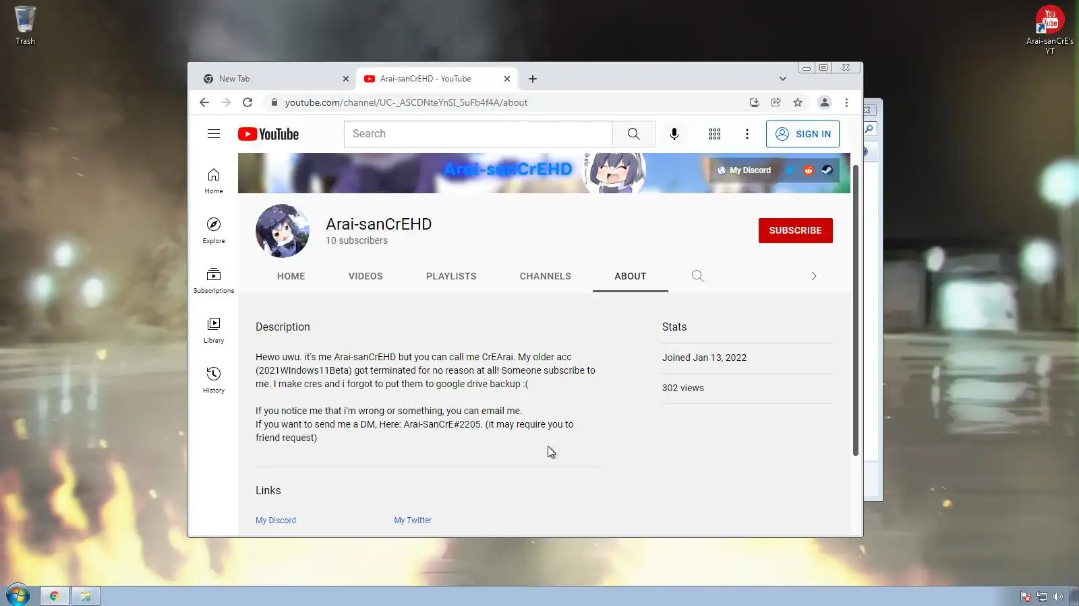Open the channel VIDEOS tab
Image resolution: width=1079 pixels, height=606 pixels.
[366, 276]
